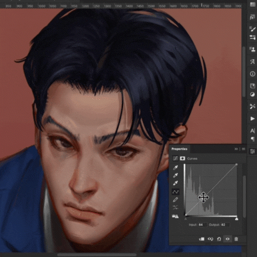Open the Brush Settings panel icon
The height and width of the screenshot is (257, 257).
click(x=252, y=29)
